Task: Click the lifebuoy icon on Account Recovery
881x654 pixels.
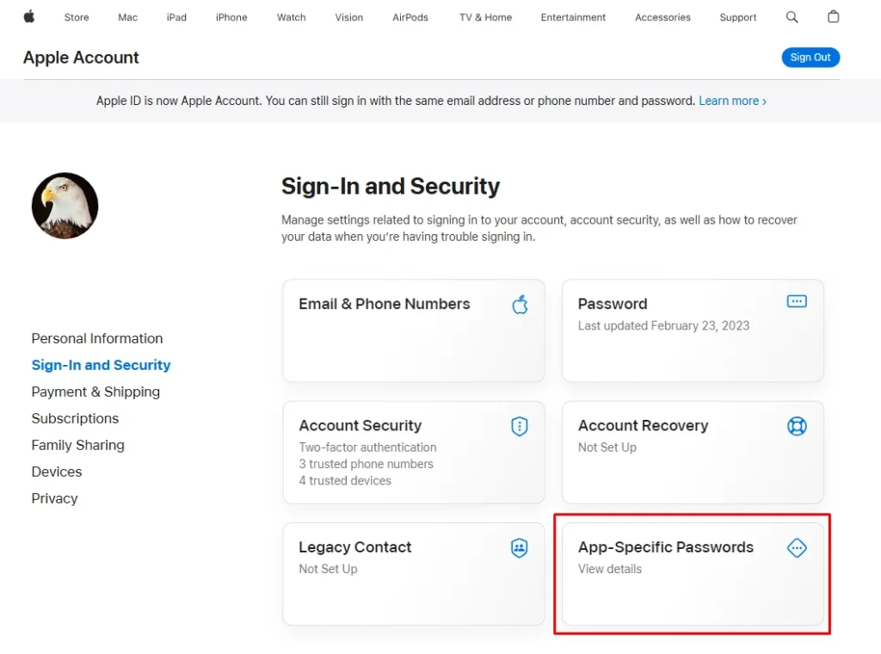Action: 797,426
